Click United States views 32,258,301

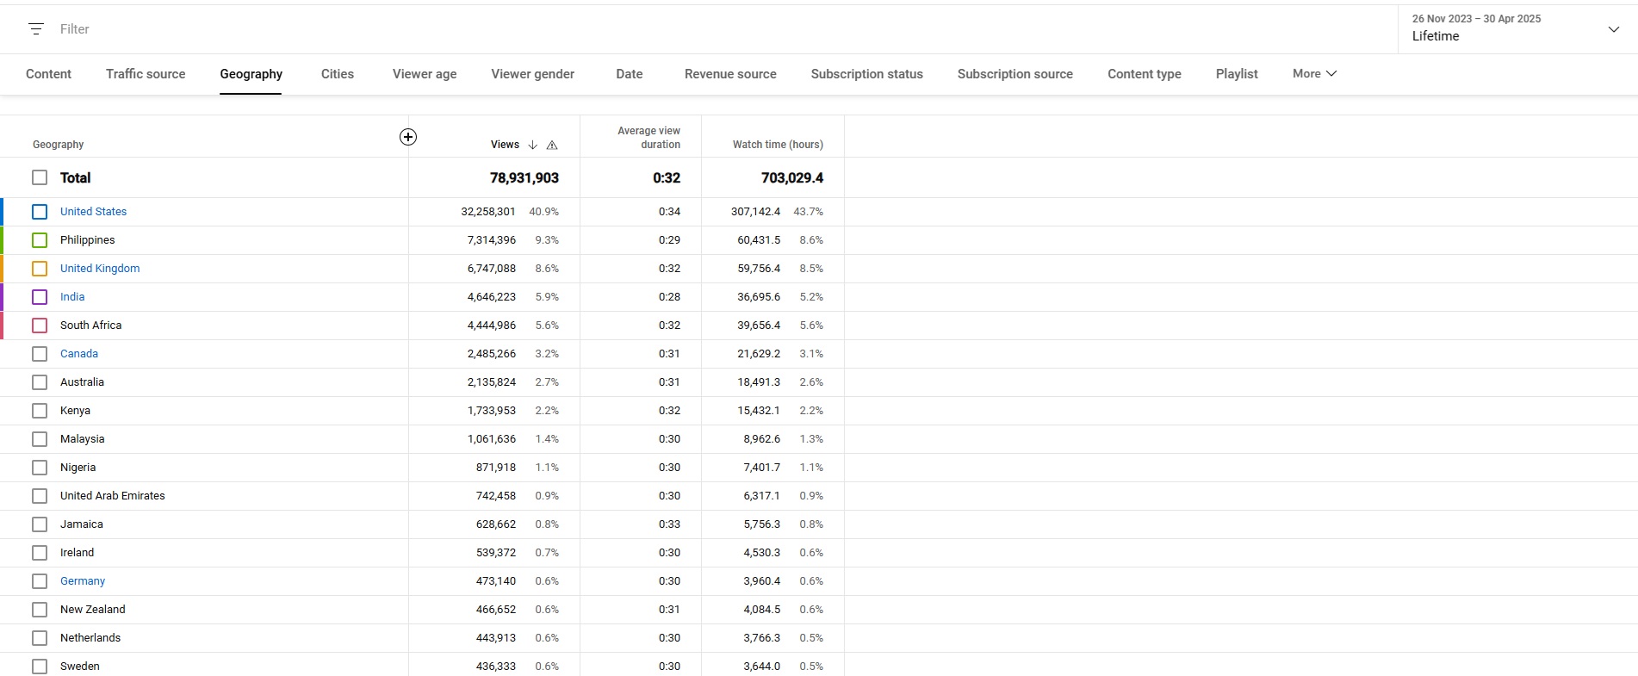488,212
